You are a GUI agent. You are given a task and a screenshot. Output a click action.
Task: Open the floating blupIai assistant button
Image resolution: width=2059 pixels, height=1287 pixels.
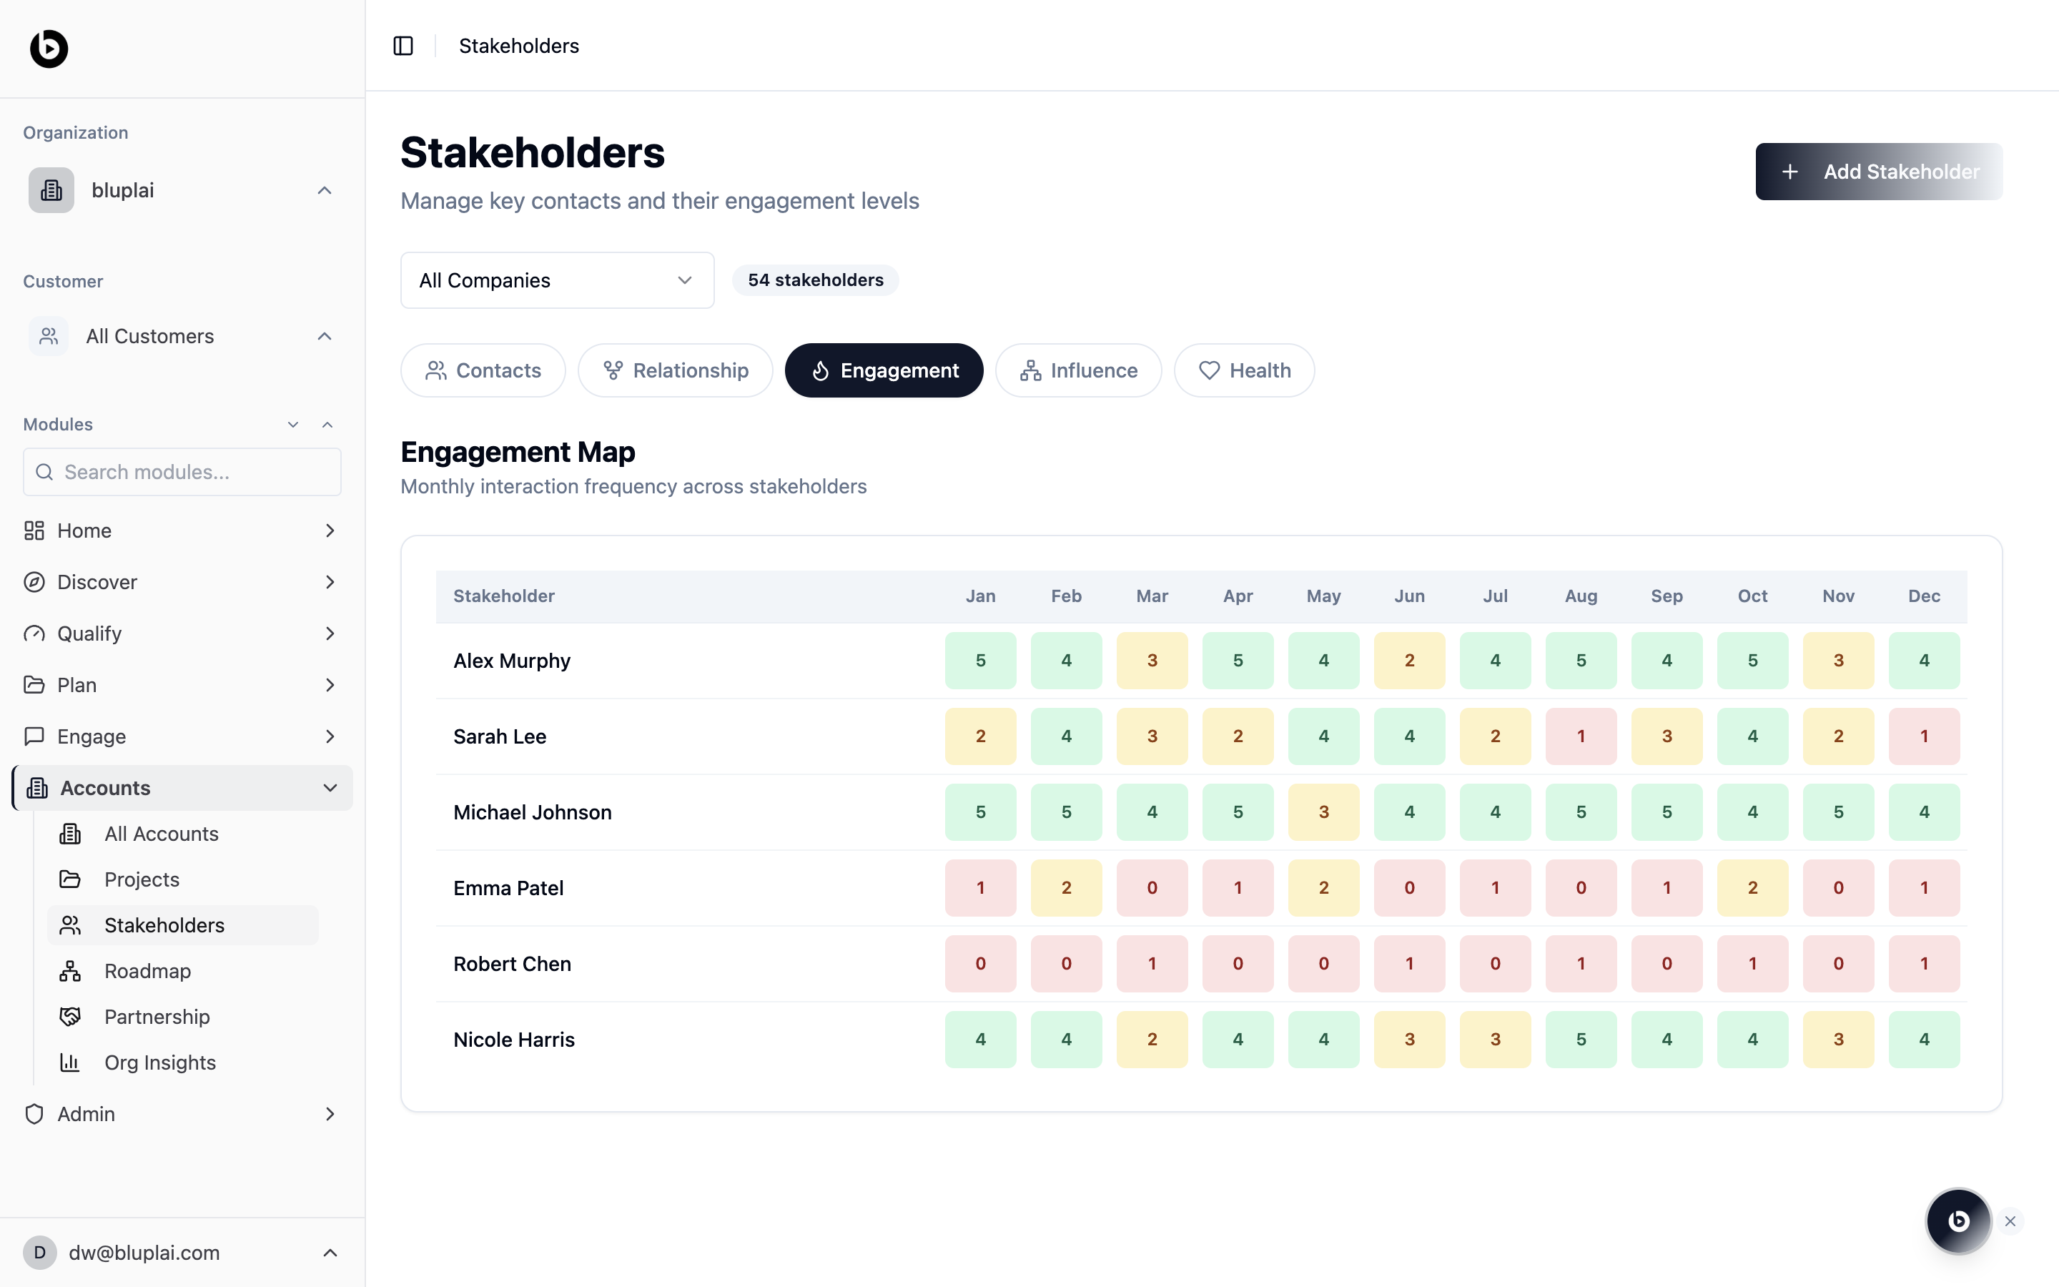1957,1221
